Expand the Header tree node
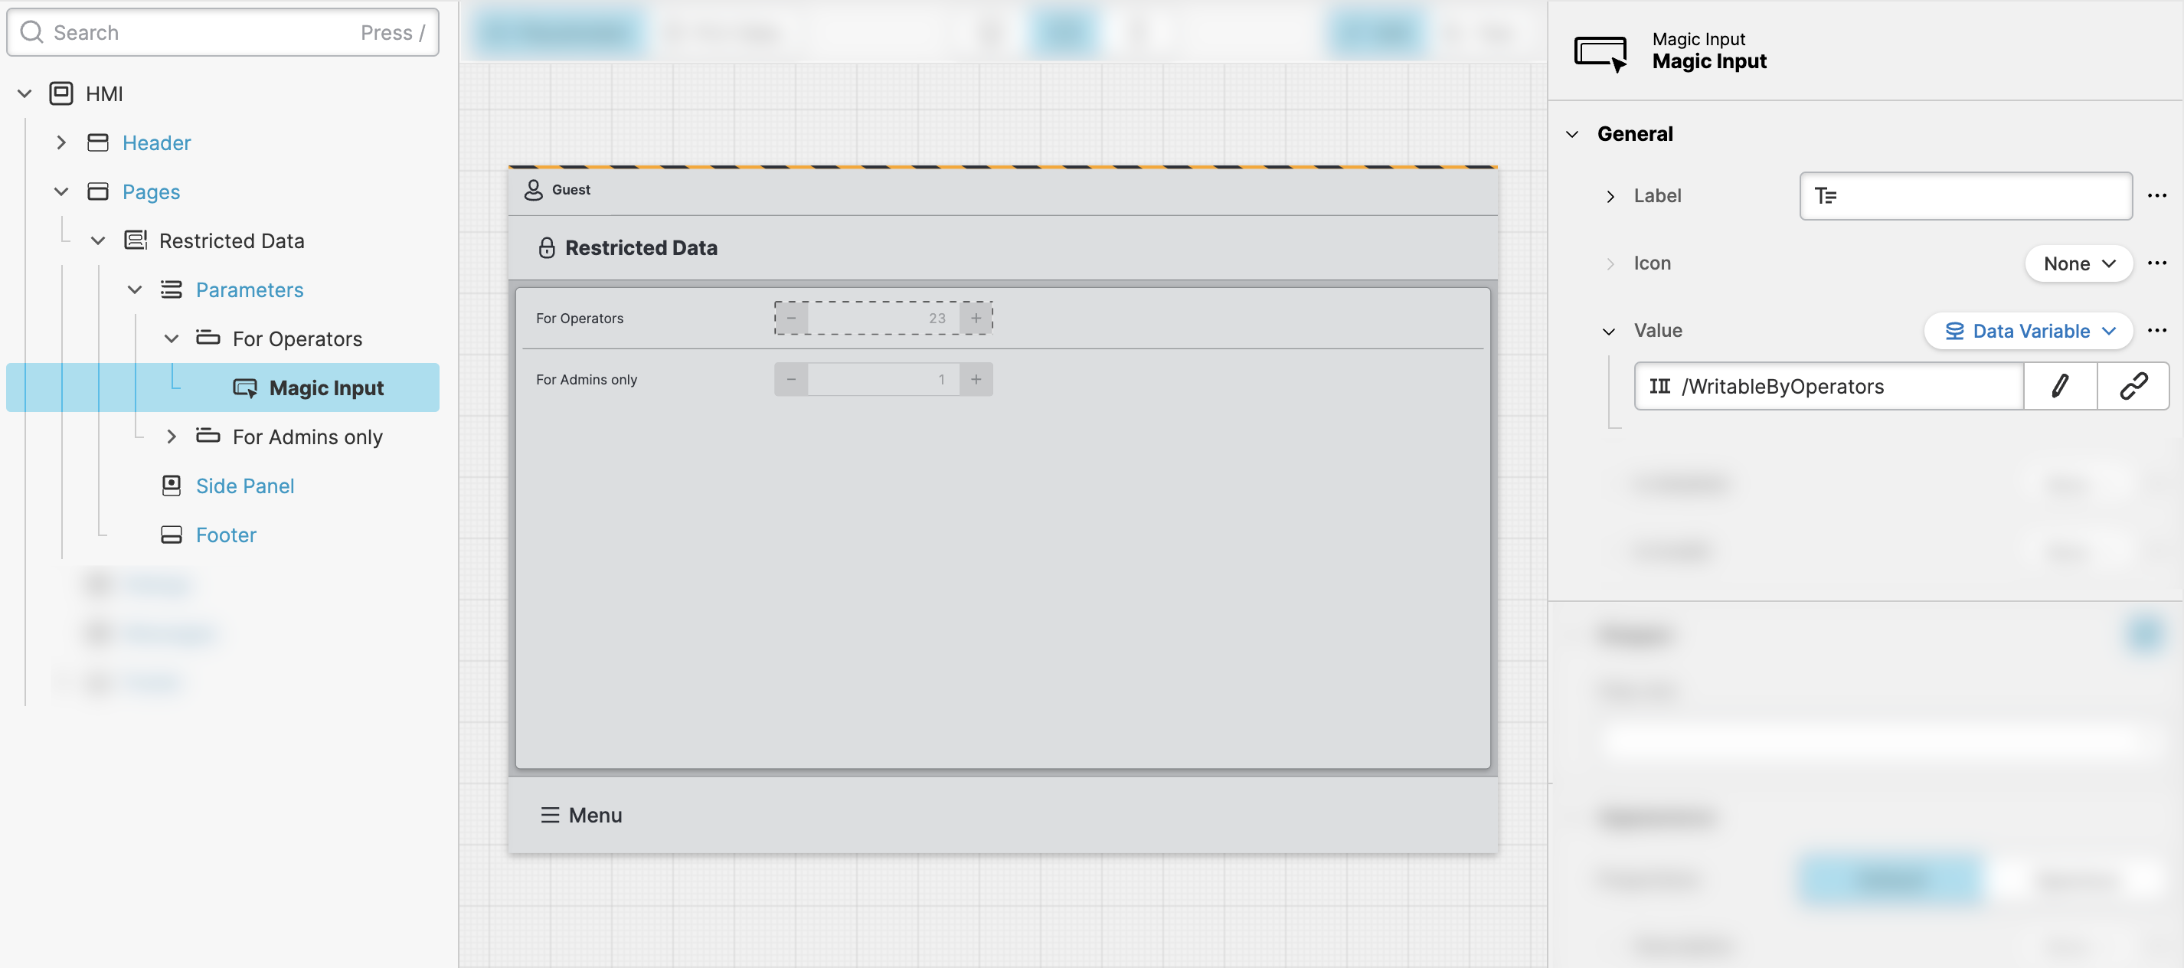Screen dimensions: 2184x968 [x=61, y=142]
